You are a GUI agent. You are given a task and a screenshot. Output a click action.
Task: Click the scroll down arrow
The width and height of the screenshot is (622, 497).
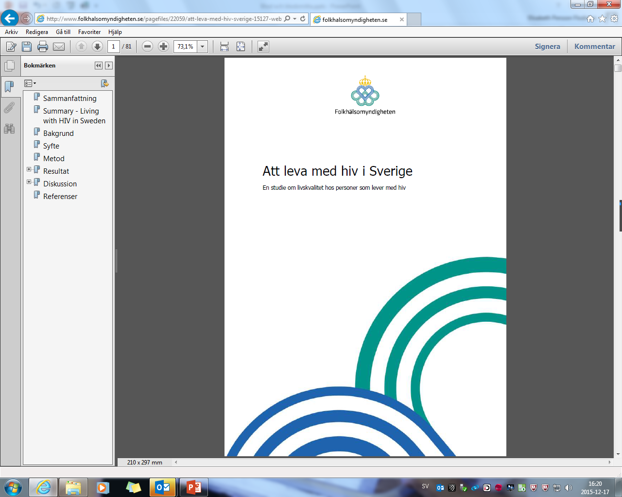coord(618,454)
